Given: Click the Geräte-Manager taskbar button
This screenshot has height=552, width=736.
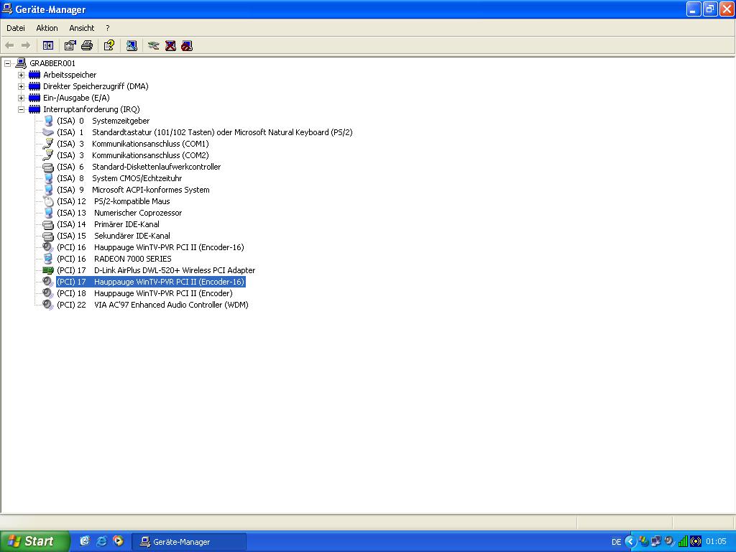Looking at the screenshot, I should [189, 542].
